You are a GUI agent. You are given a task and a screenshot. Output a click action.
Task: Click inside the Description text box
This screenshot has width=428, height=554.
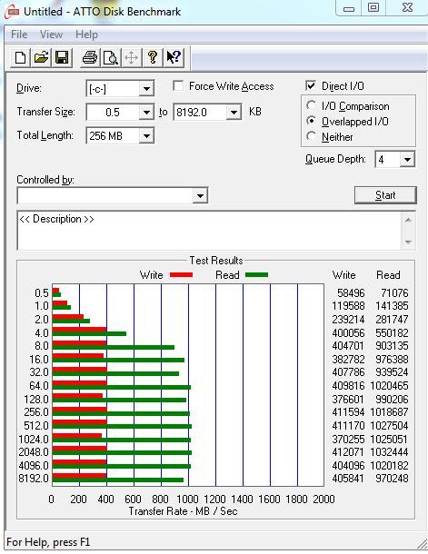tap(208, 231)
